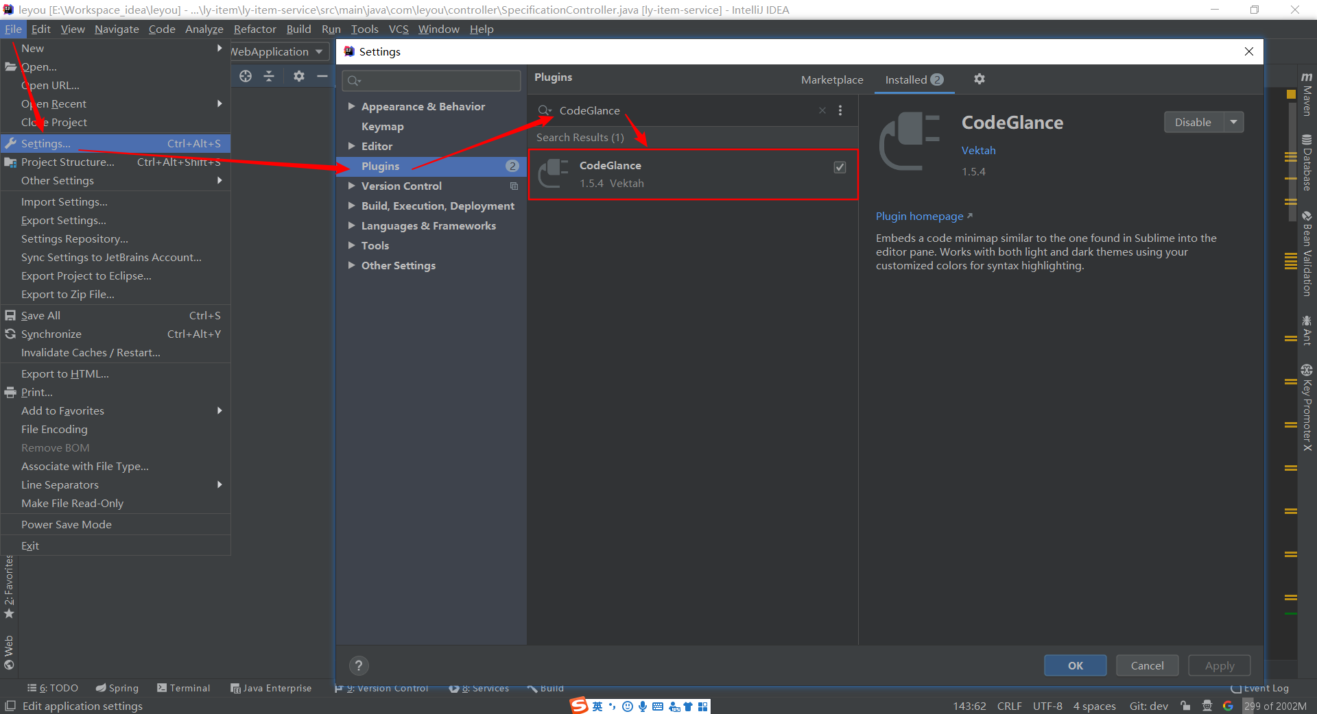The width and height of the screenshot is (1317, 714).
Task: Select Keymap in the Settings tree
Action: coord(382,126)
